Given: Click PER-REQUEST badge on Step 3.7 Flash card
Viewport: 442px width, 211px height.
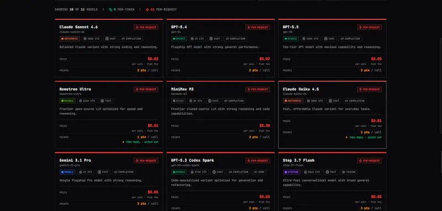Looking at the screenshot, I should (369, 161).
